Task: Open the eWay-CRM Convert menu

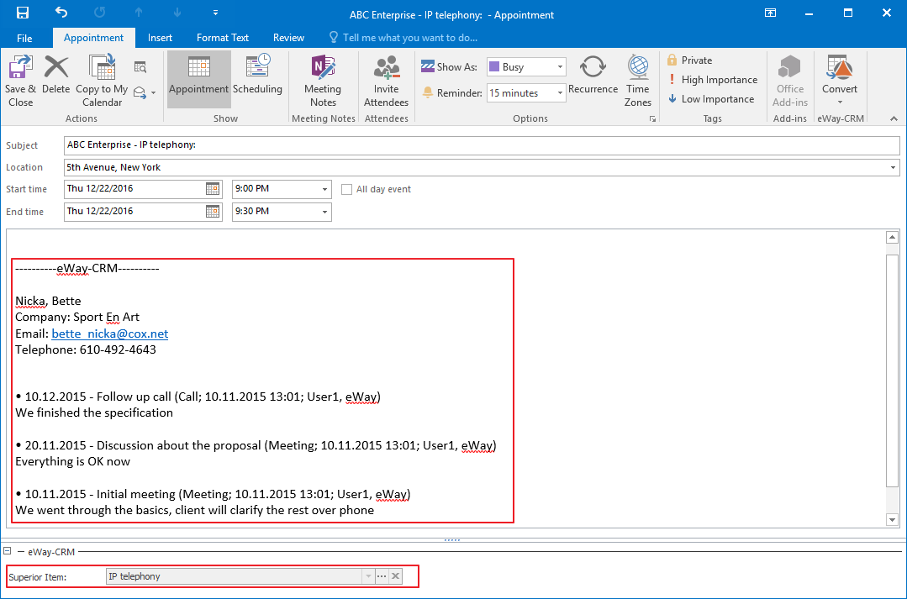Action: pos(840,81)
